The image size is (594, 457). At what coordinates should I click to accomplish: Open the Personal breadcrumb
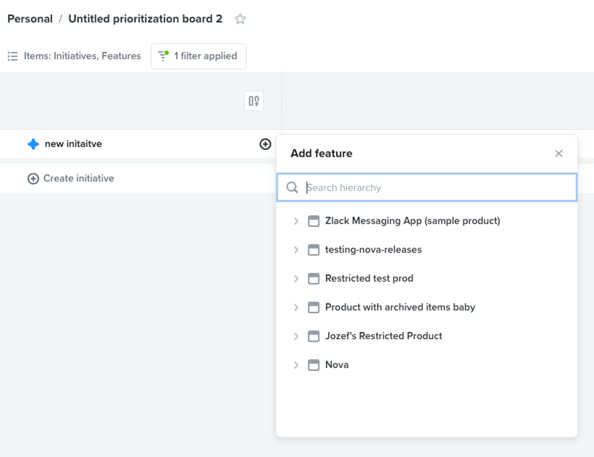point(30,18)
